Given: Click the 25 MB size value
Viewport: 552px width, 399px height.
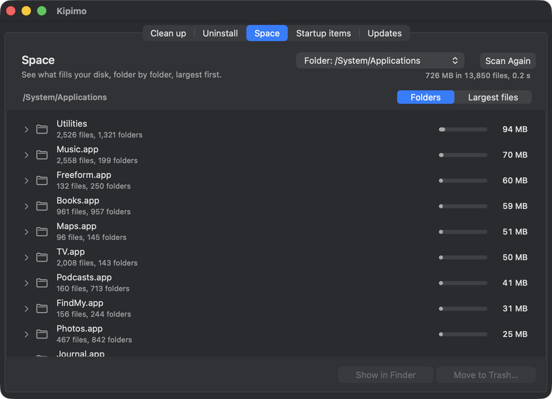Looking at the screenshot, I should [515, 334].
